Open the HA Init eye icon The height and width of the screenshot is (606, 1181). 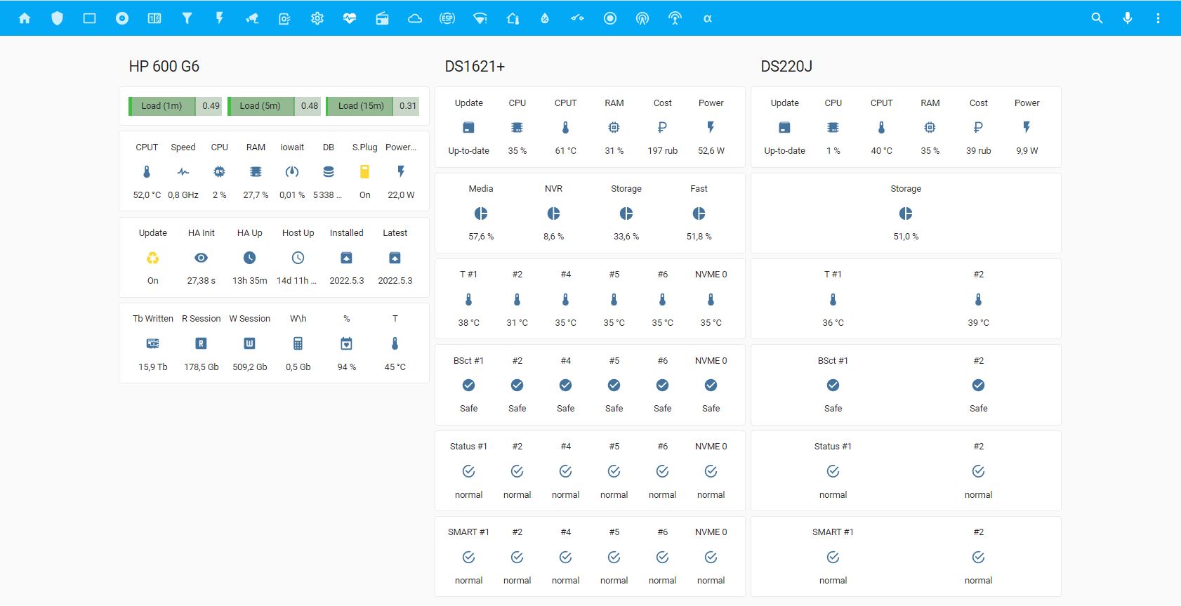201,258
